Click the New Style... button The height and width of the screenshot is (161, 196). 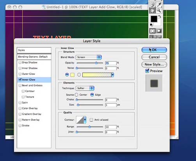point(154,64)
